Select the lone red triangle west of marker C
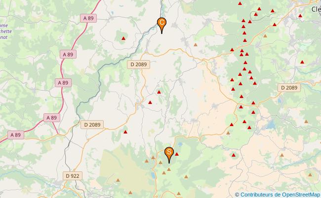Screen dimensions: 321x198 123,38
